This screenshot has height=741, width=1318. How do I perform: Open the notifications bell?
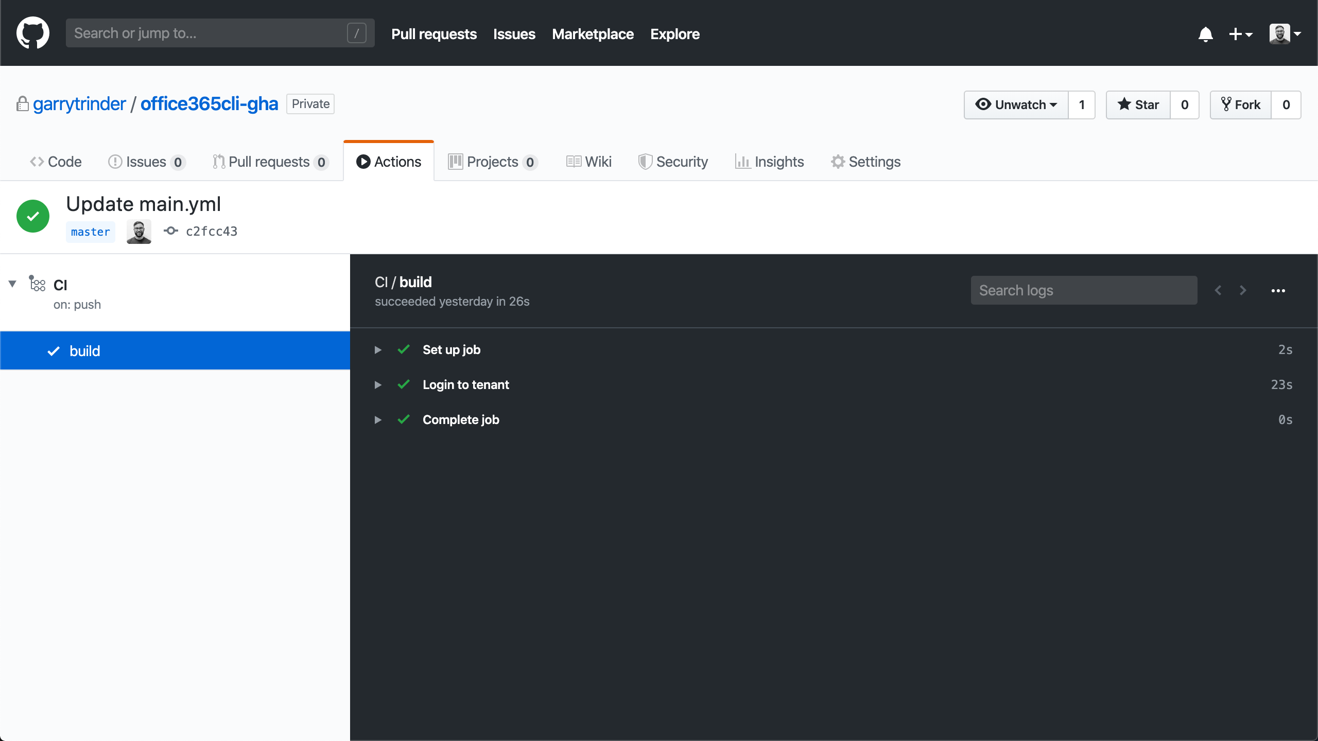[x=1205, y=34]
